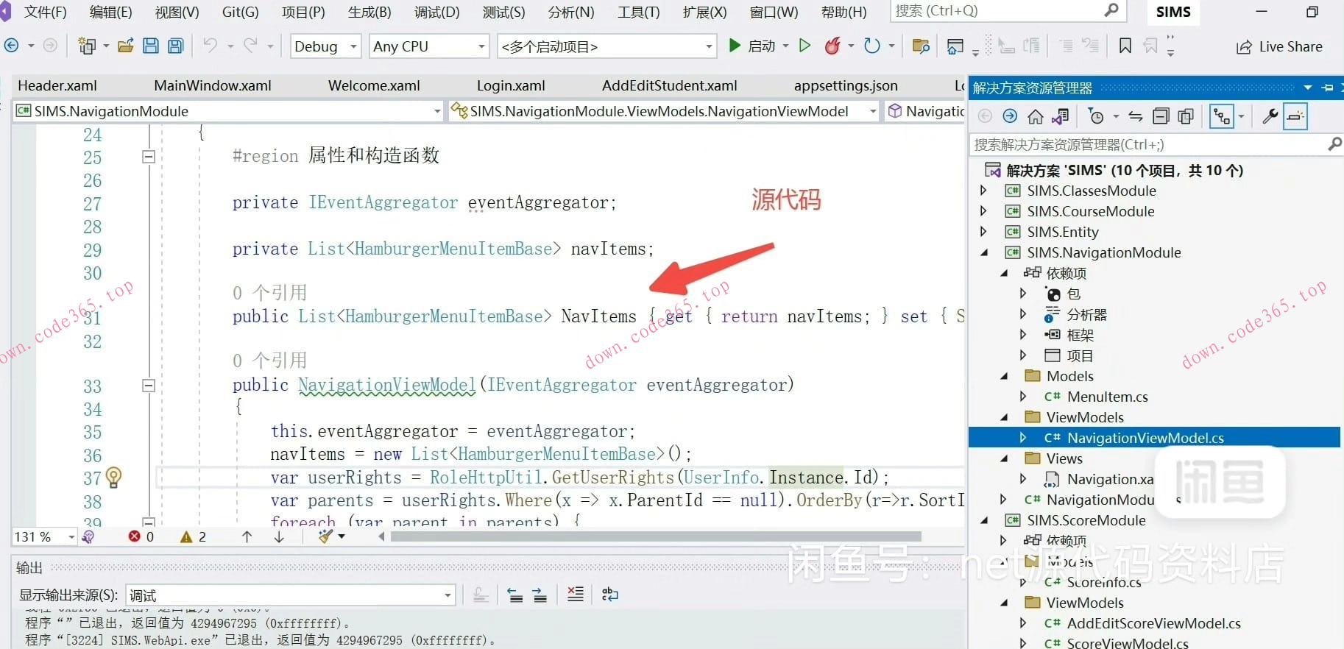This screenshot has height=649, width=1344.
Task: Clear all text in the Output panel
Action: point(576,595)
